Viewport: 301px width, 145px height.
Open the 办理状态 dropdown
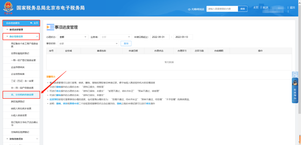pyautogui.click(x=73, y=37)
